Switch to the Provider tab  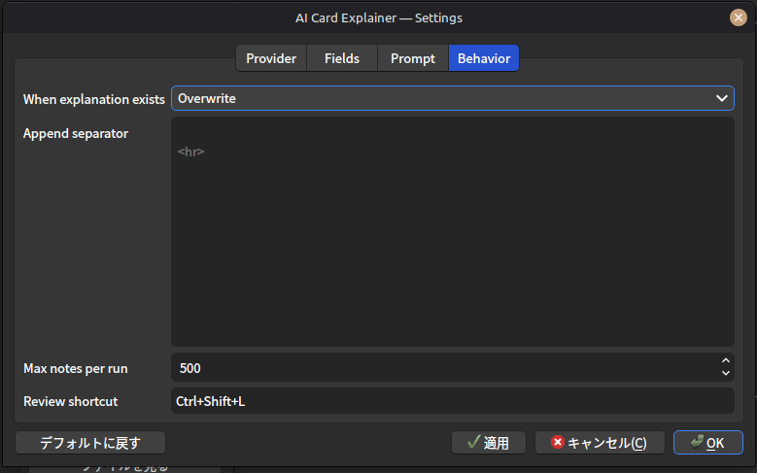coord(271,58)
